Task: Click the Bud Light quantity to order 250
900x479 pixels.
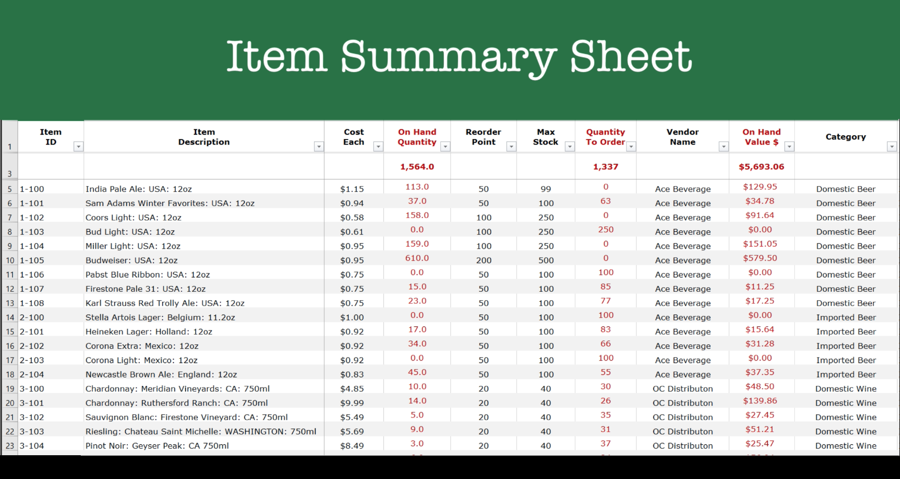Action: click(x=605, y=230)
